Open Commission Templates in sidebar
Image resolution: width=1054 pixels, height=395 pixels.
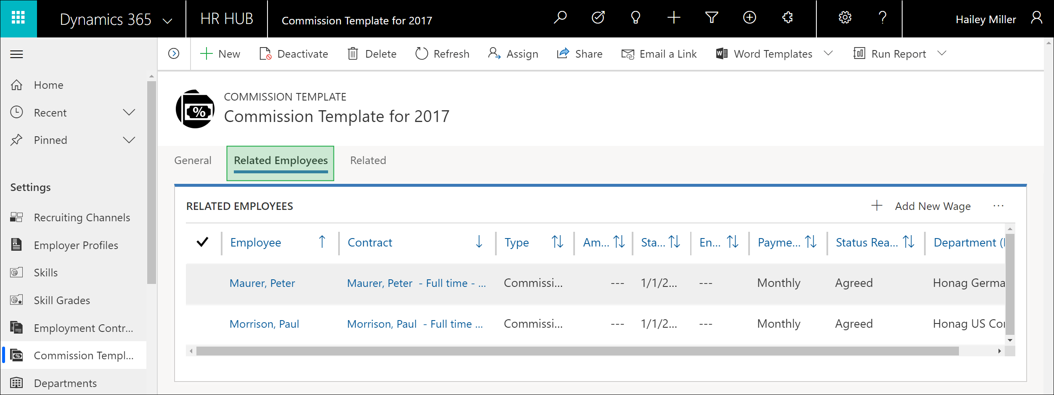[x=74, y=355]
